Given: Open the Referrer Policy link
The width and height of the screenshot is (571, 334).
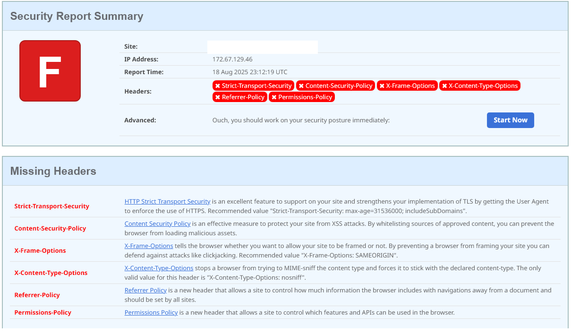Looking at the screenshot, I should [x=145, y=290].
